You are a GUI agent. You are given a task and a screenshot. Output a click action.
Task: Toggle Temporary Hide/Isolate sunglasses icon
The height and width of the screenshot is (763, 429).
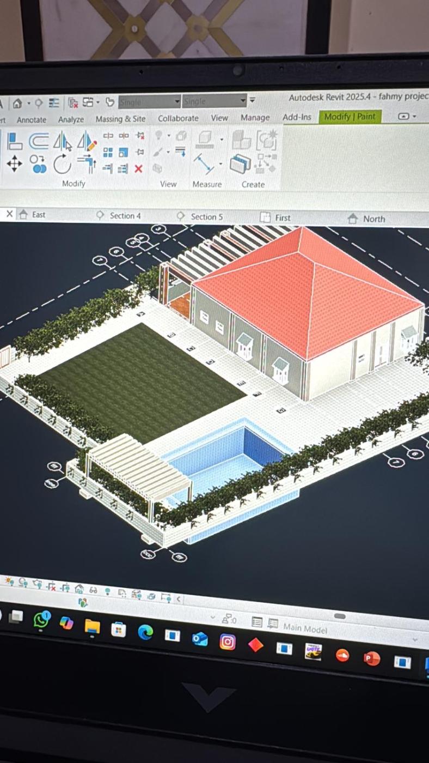click(93, 590)
